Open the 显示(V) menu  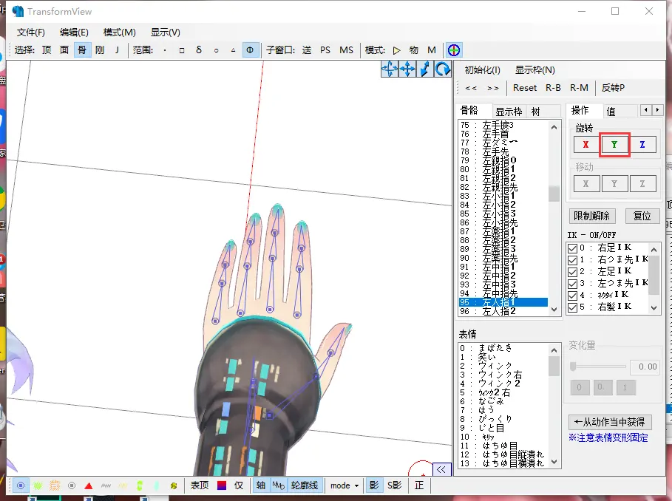pyautogui.click(x=166, y=32)
